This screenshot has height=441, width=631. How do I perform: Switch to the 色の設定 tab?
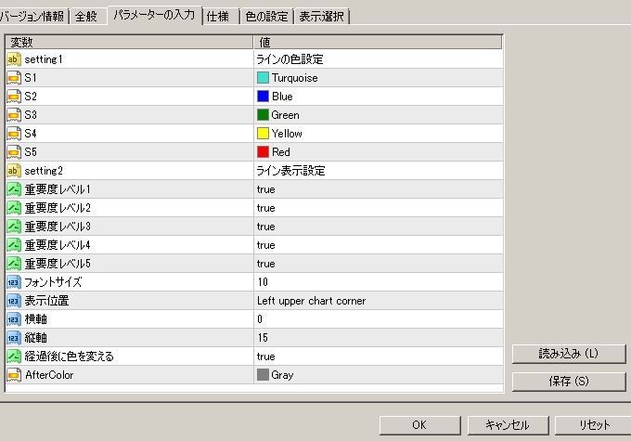pos(267,17)
